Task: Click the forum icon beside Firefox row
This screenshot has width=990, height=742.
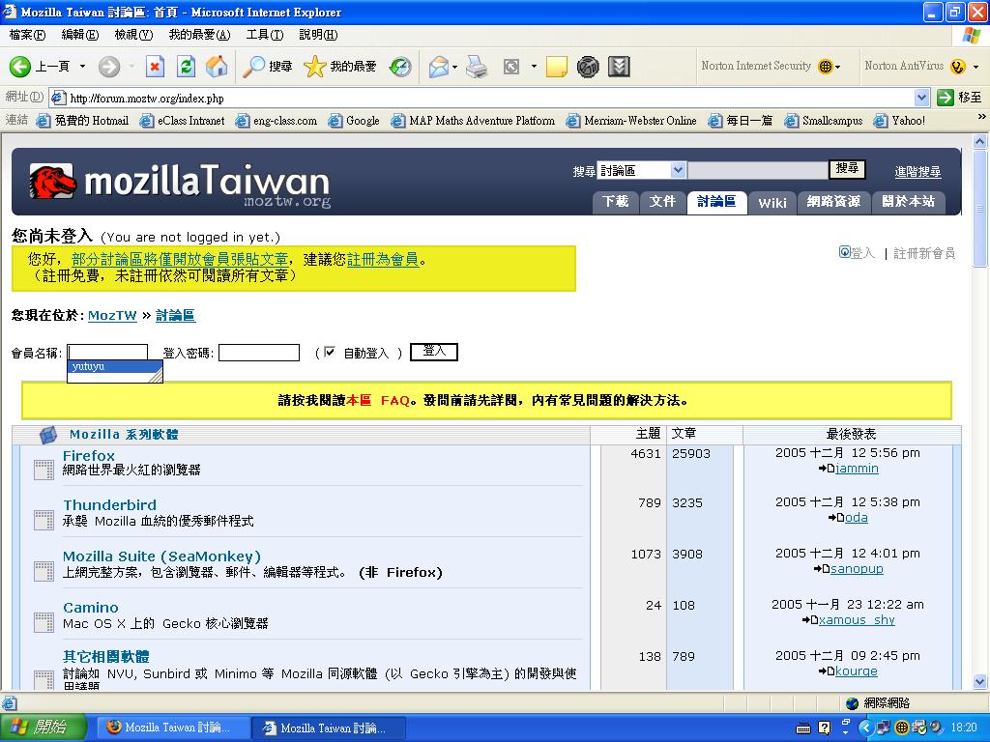Action: coord(44,470)
